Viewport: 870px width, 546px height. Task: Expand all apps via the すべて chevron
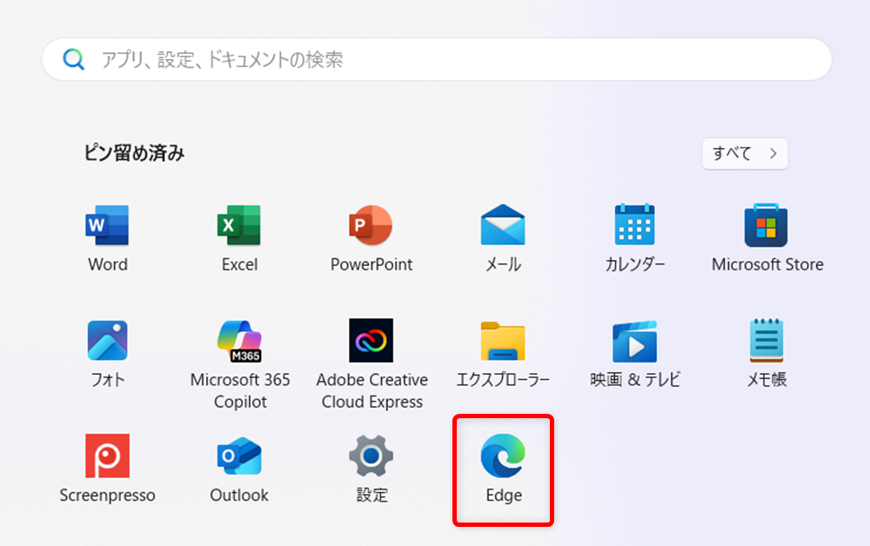[x=773, y=154]
